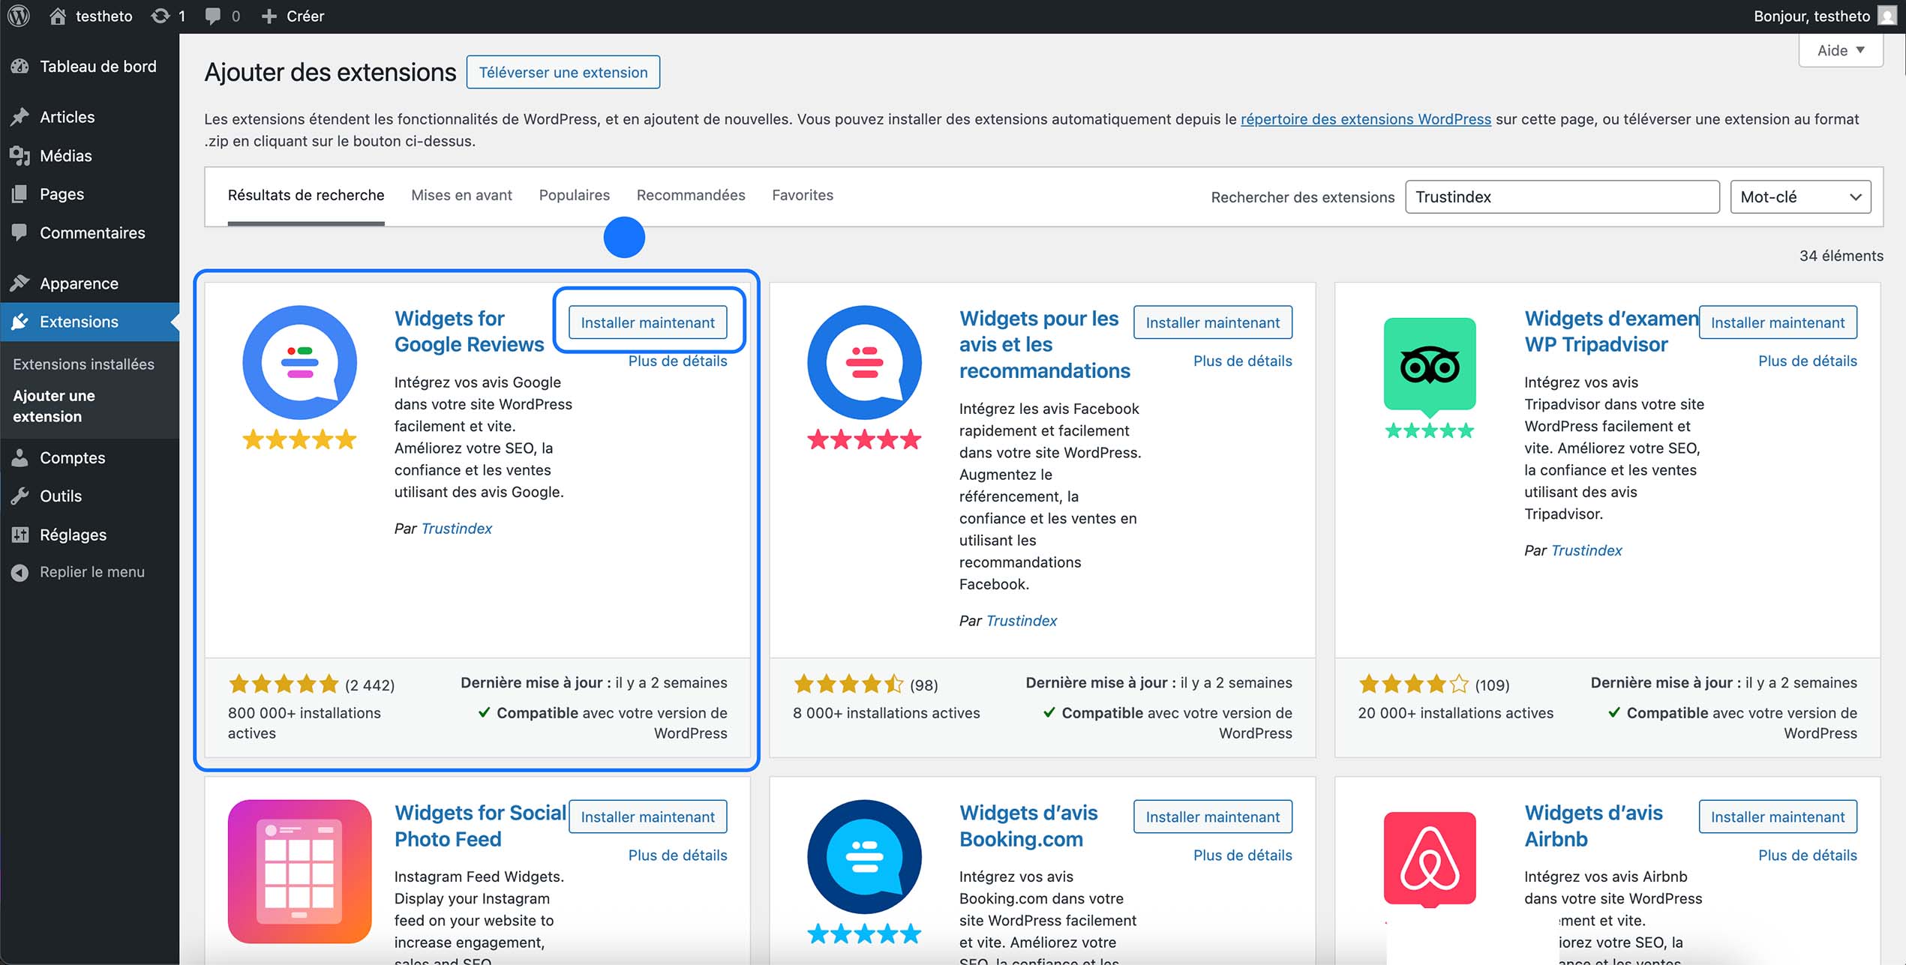The image size is (1906, 965).
Task: Click the Articles pushpin icon
Action: (20, 117)
